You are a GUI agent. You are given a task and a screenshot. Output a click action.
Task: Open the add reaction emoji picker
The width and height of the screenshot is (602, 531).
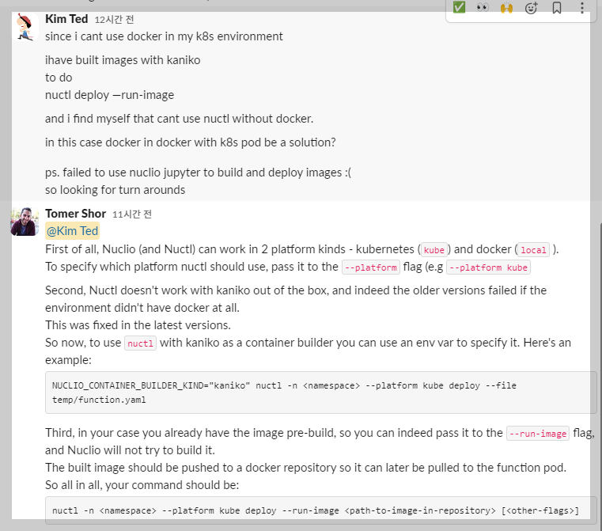click(x=532, y=7)
